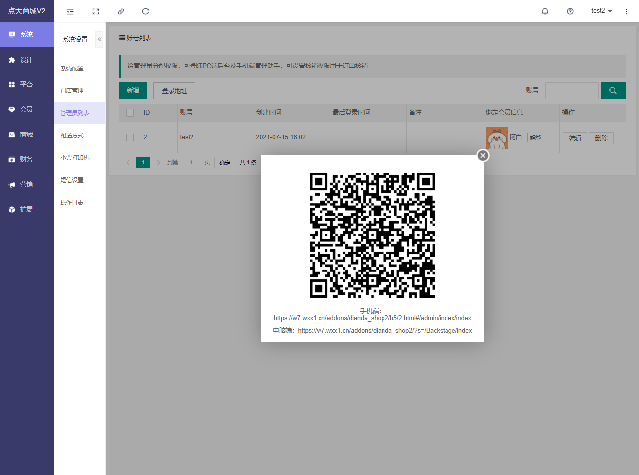Screen dimensions: 639x475
Task: Open the 营销 sidebar section
Action: pyautogui.click(x=27, y=184)
